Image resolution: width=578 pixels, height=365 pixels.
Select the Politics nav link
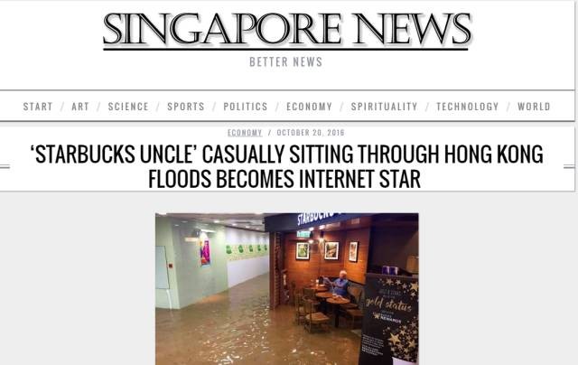(x=246, y=107)
